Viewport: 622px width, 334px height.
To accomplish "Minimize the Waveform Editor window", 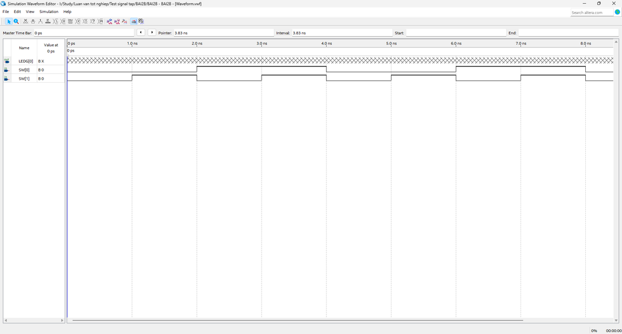I will pos(584,4).
